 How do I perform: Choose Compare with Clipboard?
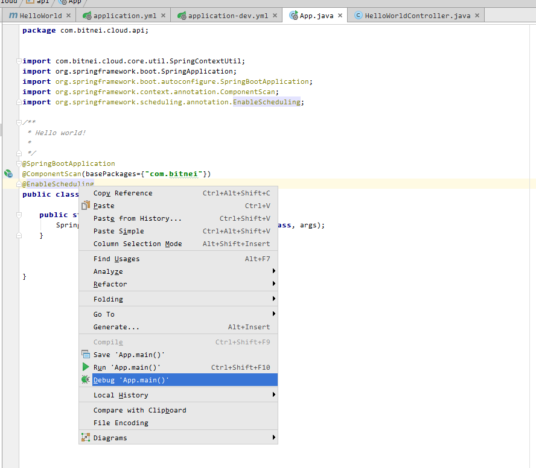pos(178,410)
